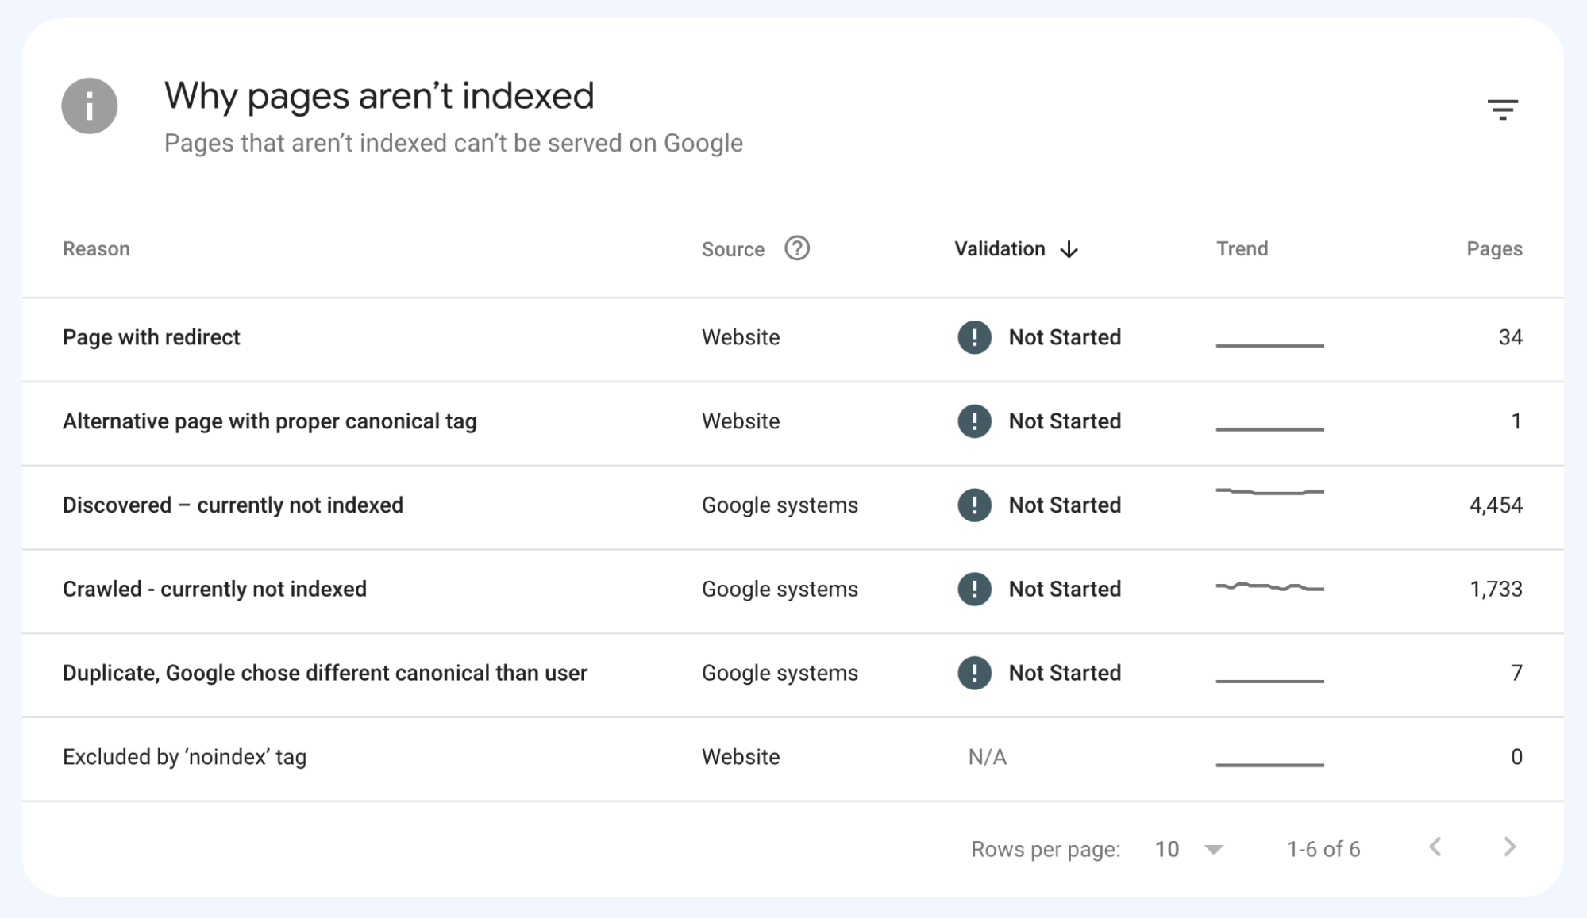Click the Validation sort arrow
Screen dimensions: 1587x918
tap(1069, 249)
